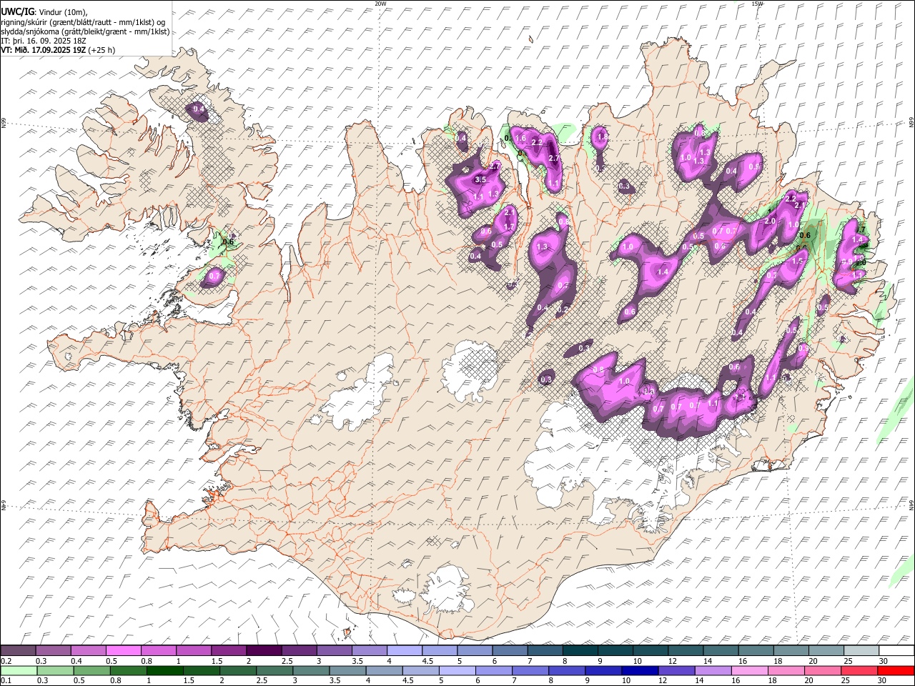Click the darkest green bottom-row swatch between 1 and 1.5
Image resolution: width=915 pixels, height=686 pixels.
pyautogui.click(x=165, y=670)
